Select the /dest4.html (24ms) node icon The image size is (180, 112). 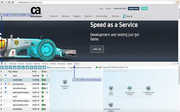click(65, 82)
